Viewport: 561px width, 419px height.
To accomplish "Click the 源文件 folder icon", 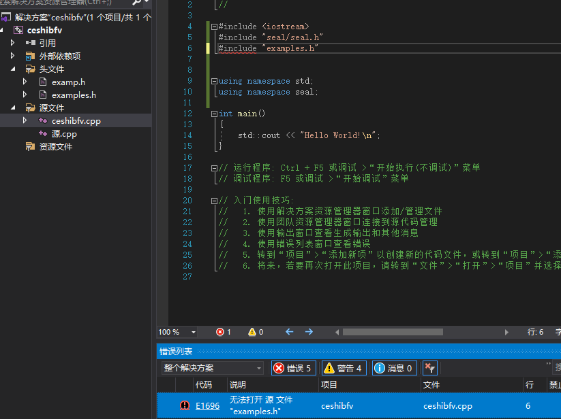I will 31,107.
